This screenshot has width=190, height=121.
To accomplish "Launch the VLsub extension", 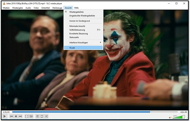I will (83, 48).
